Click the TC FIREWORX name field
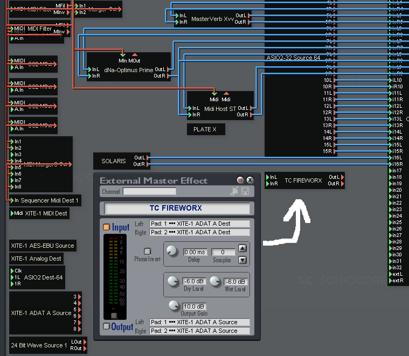Screen dimensions: 409x356 (x=177, y=208)
